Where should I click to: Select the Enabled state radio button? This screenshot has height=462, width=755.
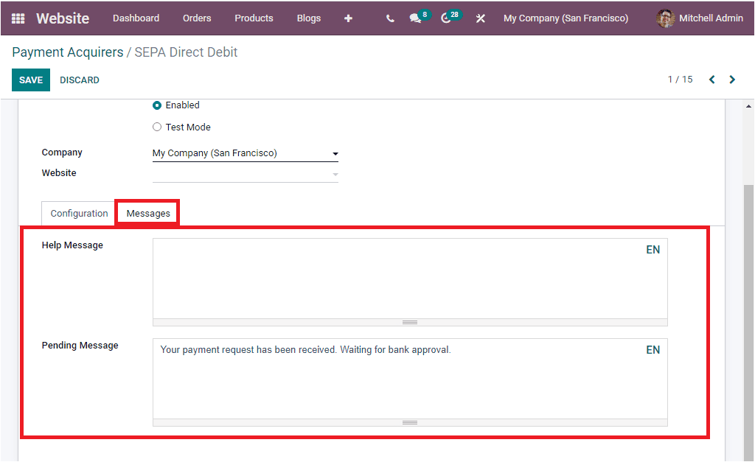click(x=156, y=105)
